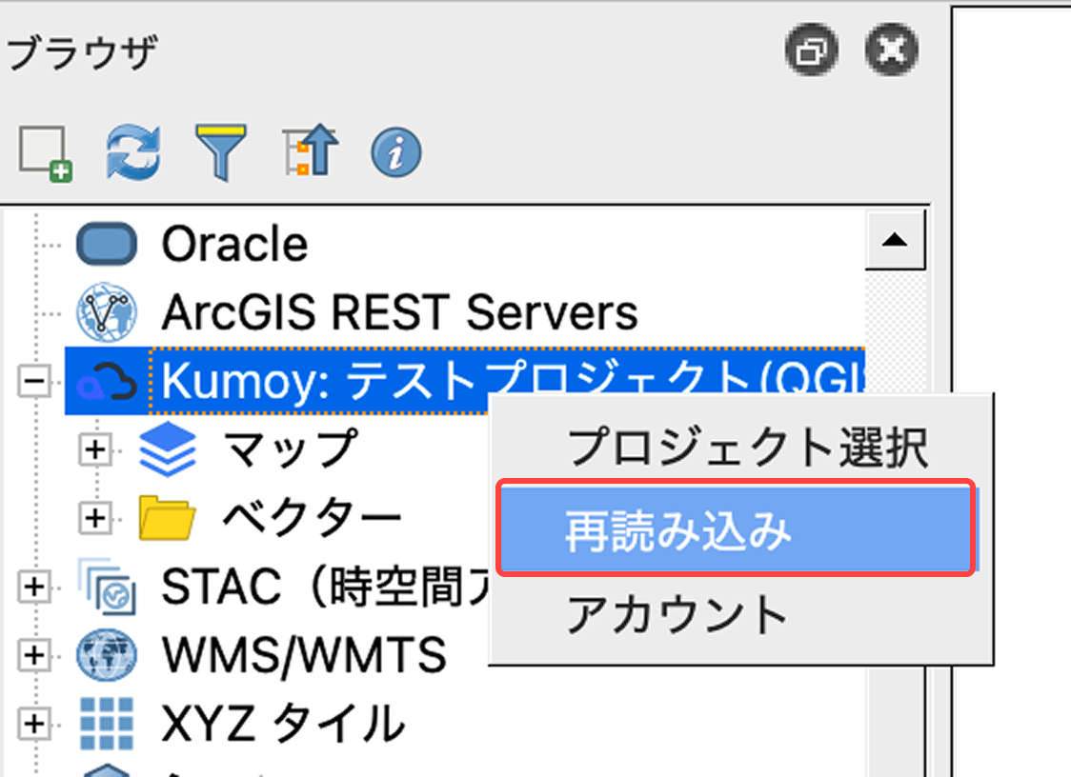This screenshot has height=777, width=1071.
Task: Expand the マップ tree node
Action: pos(94,449)
